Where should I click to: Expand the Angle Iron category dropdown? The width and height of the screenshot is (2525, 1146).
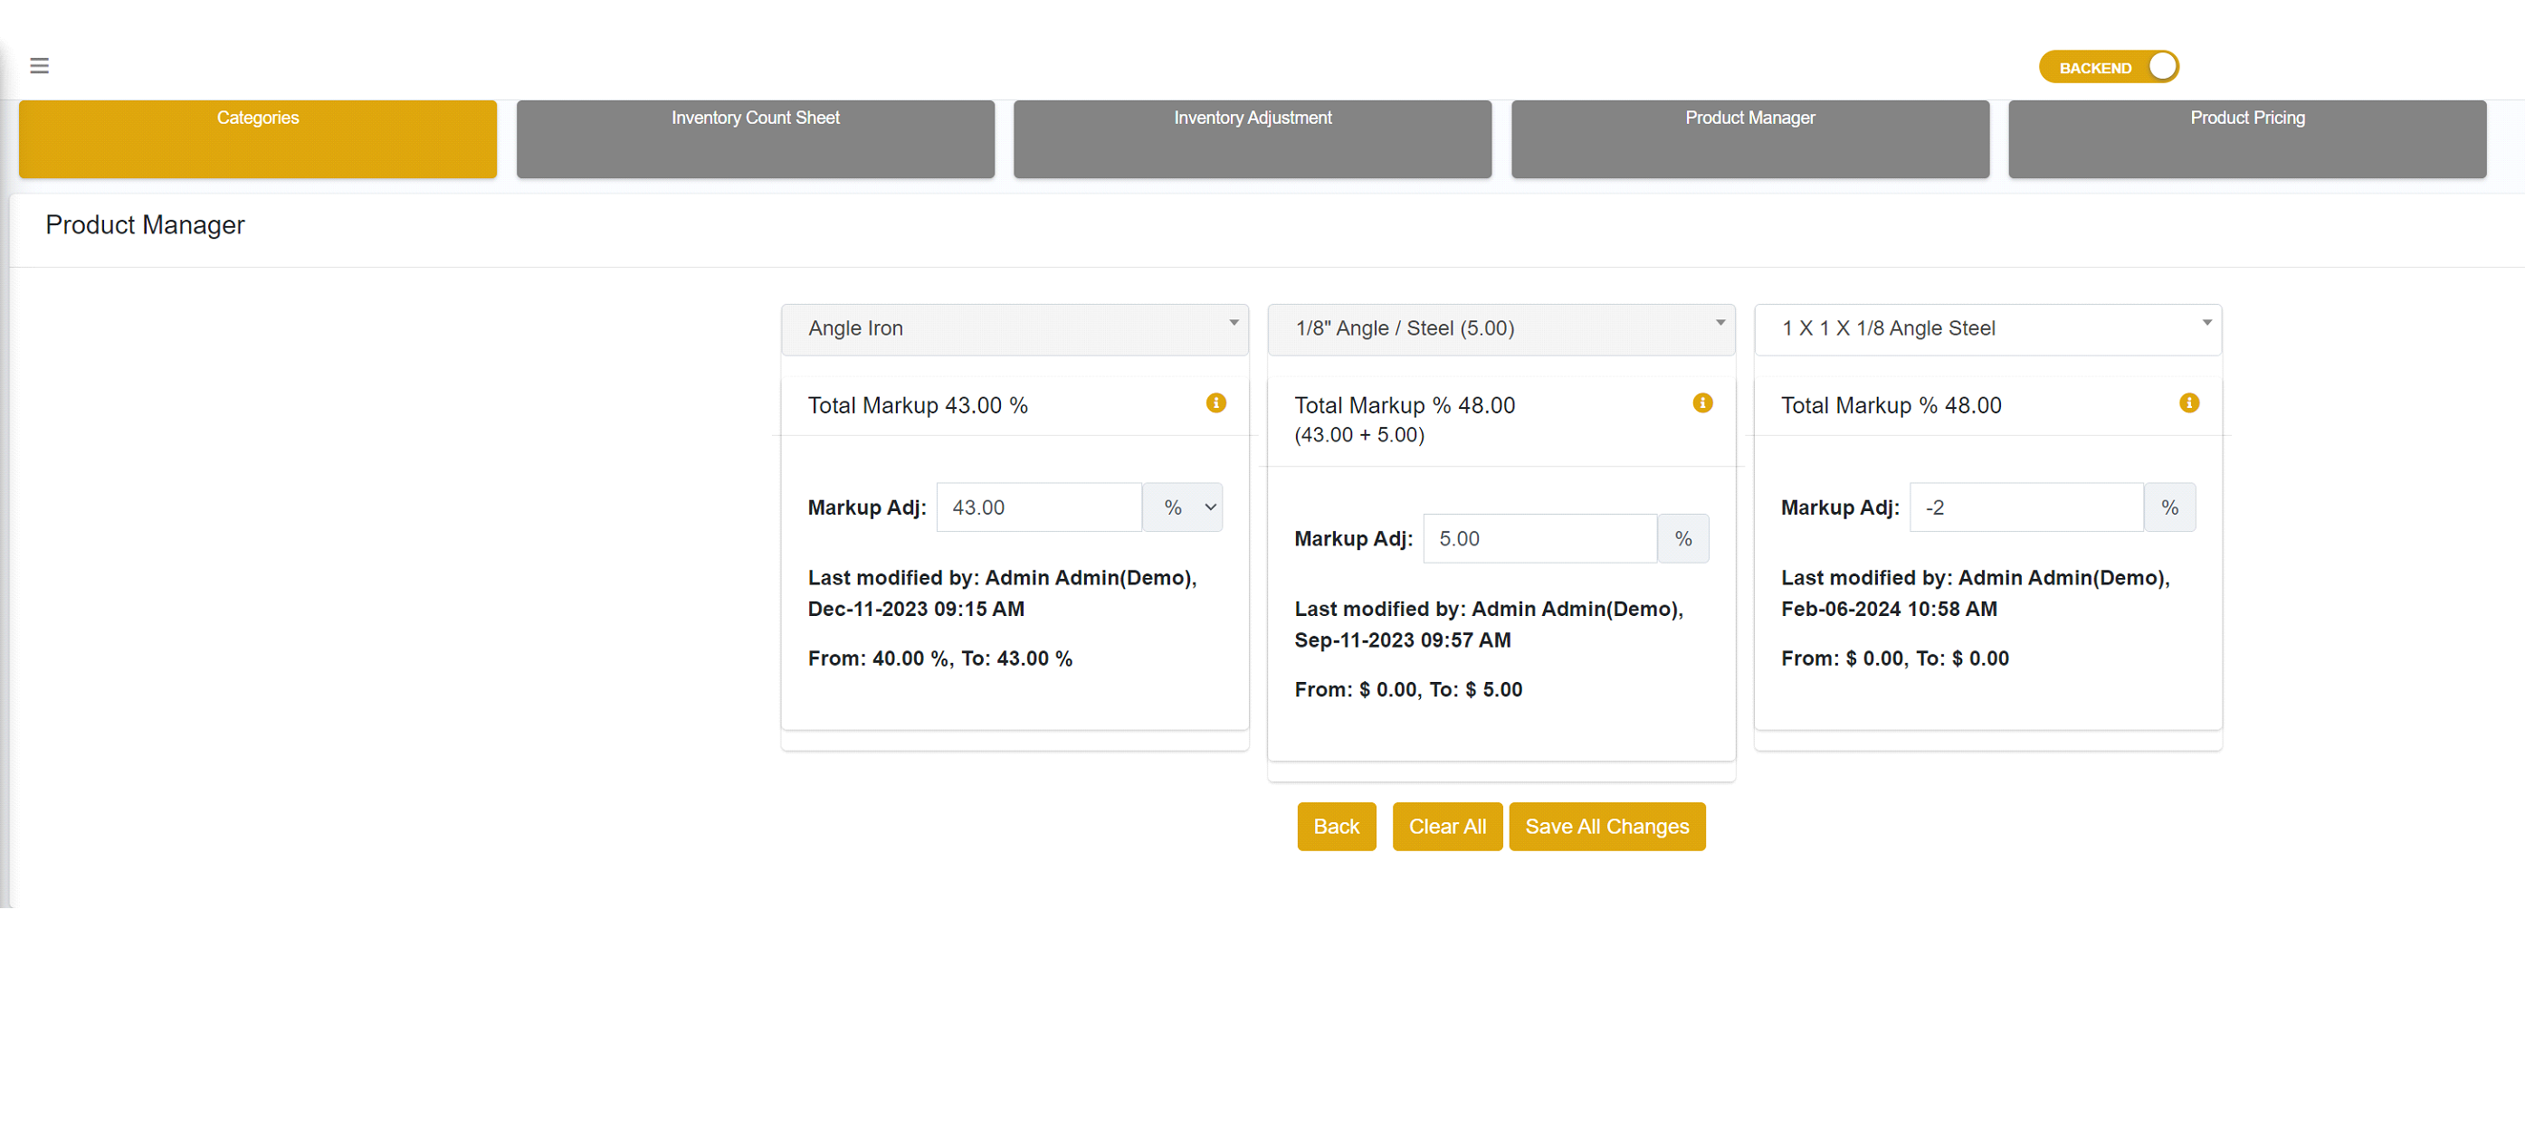point(1015,329)
